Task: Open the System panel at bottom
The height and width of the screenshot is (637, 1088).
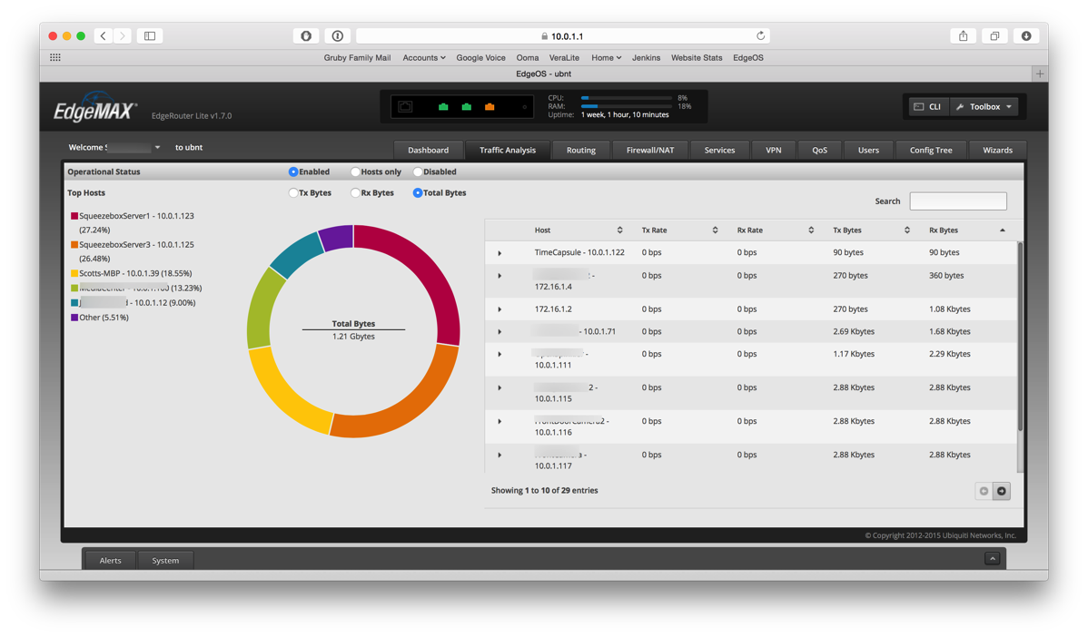Action: (165, 561)
